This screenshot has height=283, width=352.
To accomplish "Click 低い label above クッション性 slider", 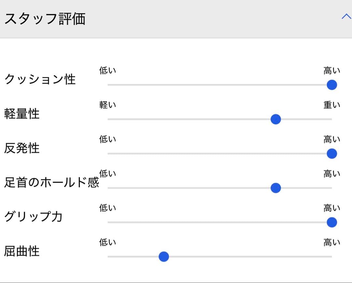I will 108,70.
